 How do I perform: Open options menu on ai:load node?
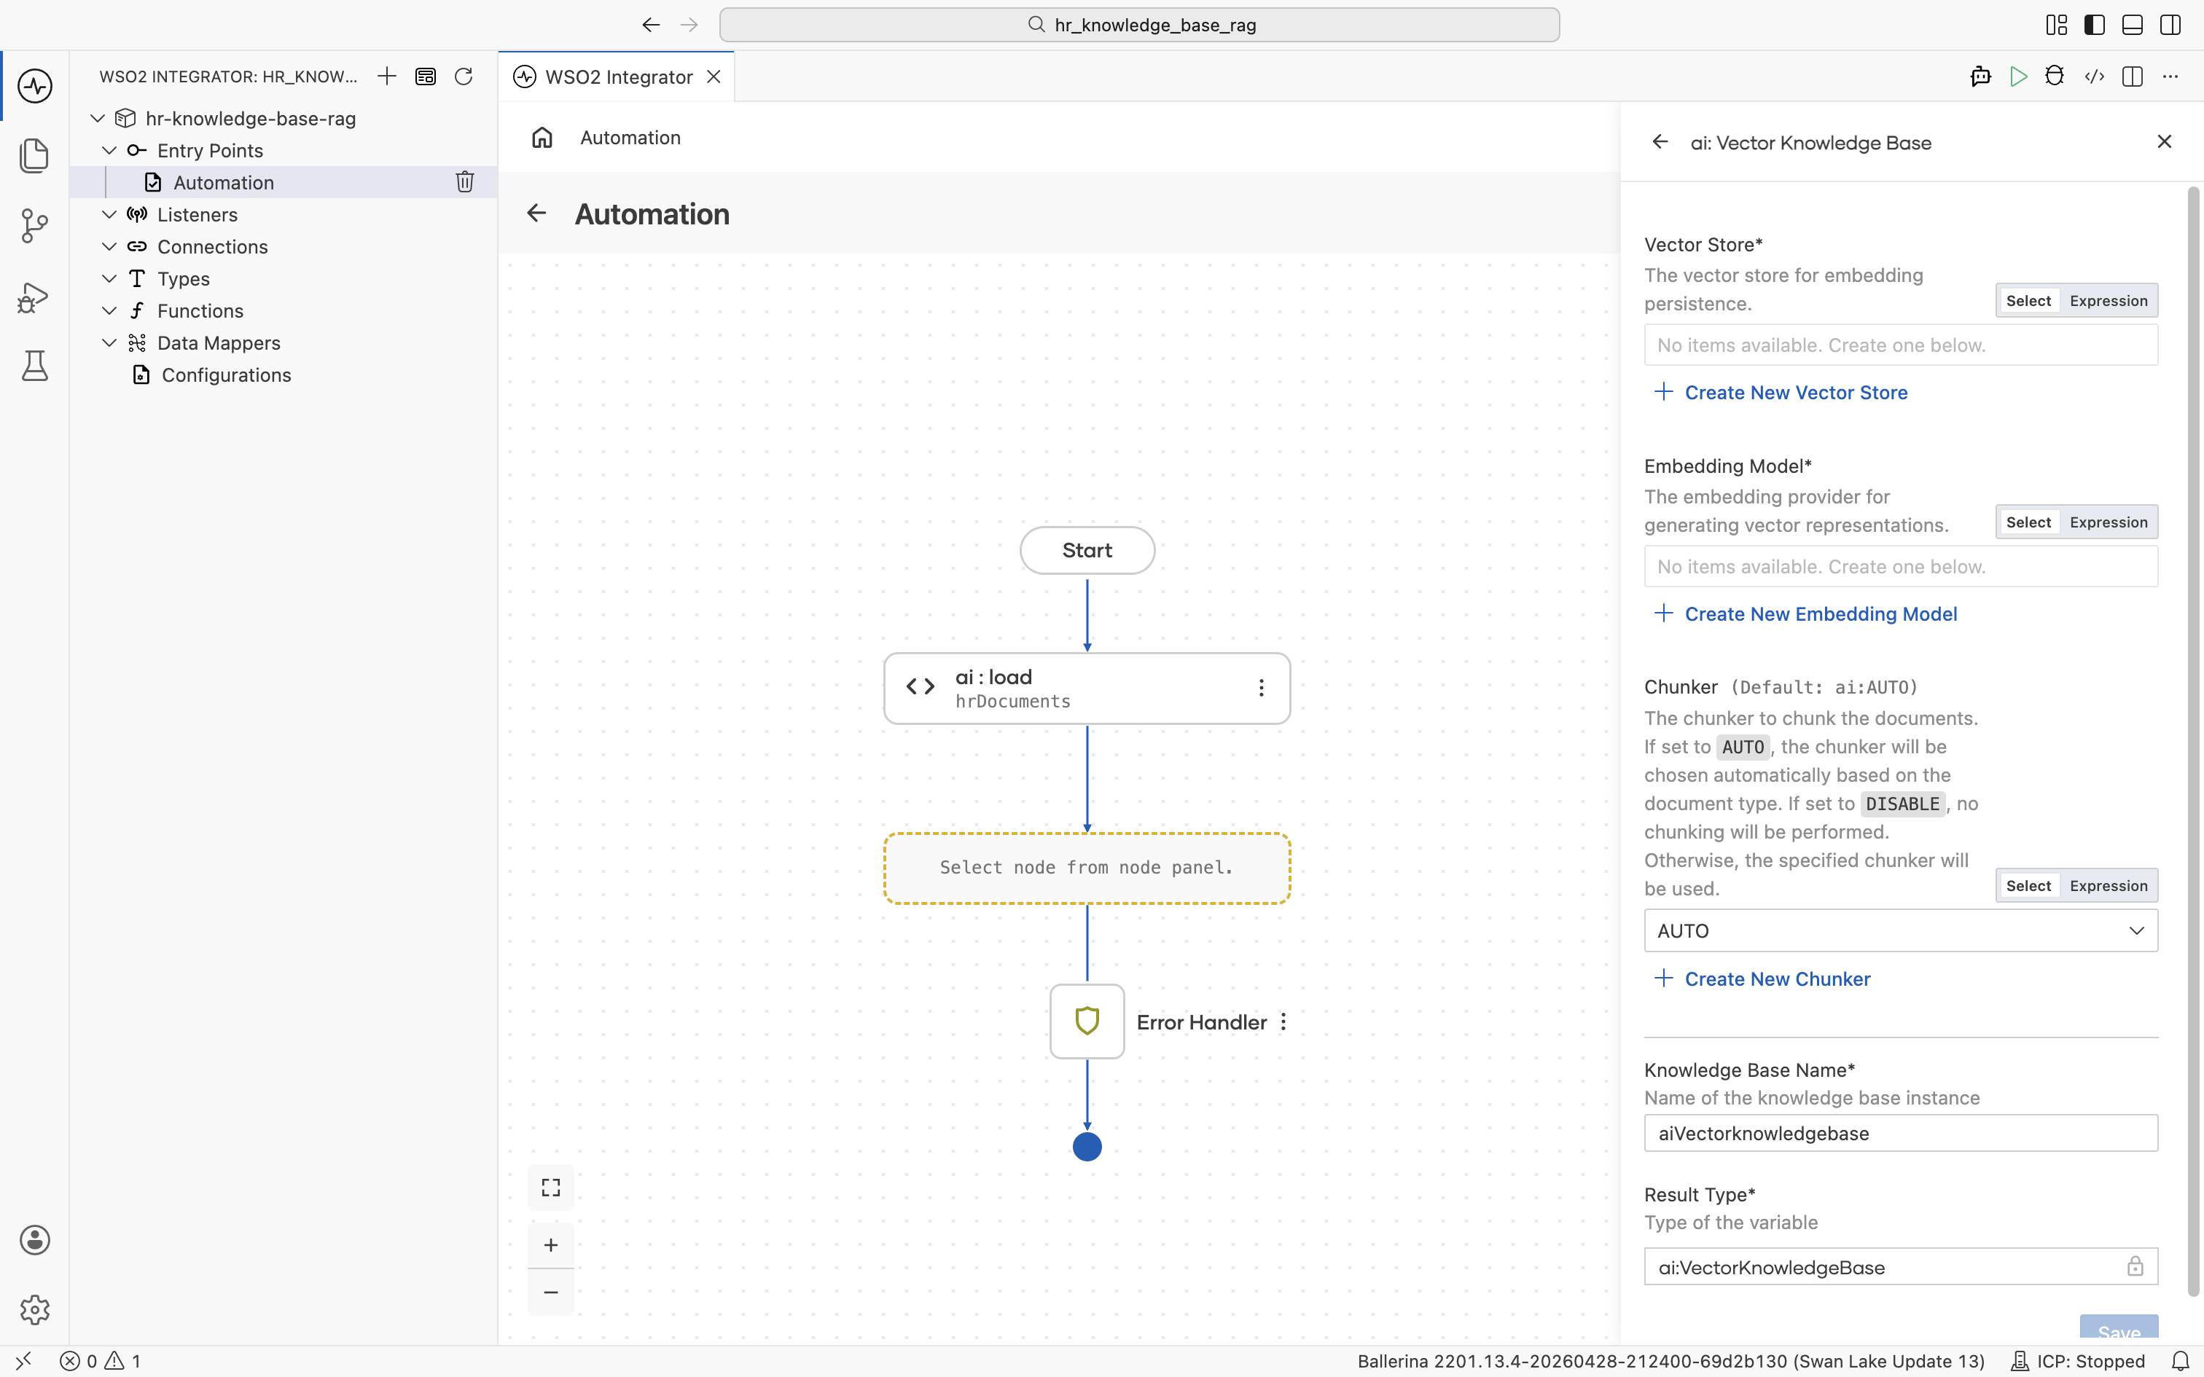(1262, 688)
